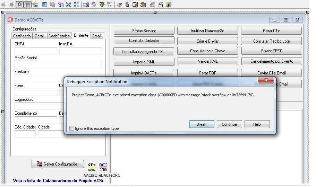Click the yellow star with runner icon
Screen dimensions: 333x187
tap(169, 5)
